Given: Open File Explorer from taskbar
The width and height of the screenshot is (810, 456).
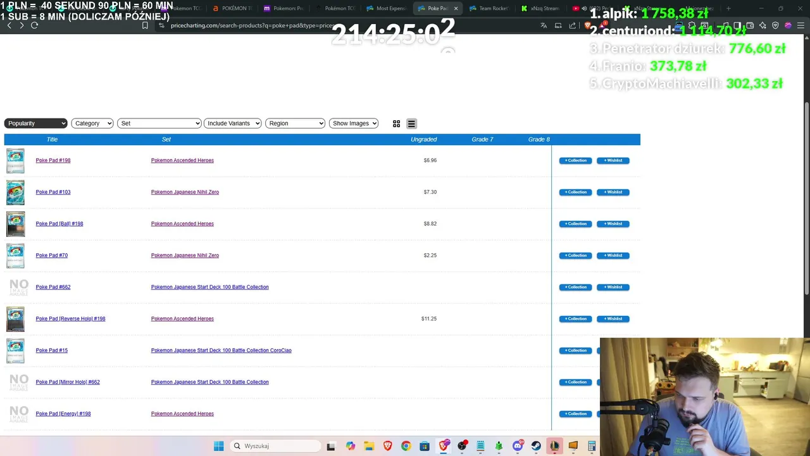Looking at the screenshot, I should coord(369,446).
